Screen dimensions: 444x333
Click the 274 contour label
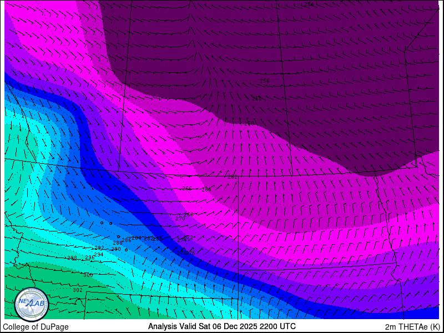[182, 240]
